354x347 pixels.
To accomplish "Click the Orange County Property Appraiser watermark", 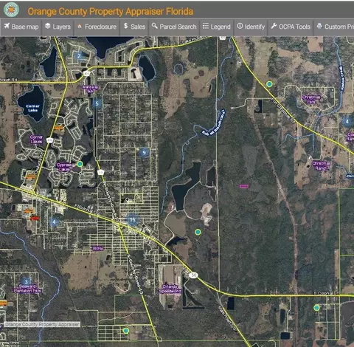I will click(42, 324).
